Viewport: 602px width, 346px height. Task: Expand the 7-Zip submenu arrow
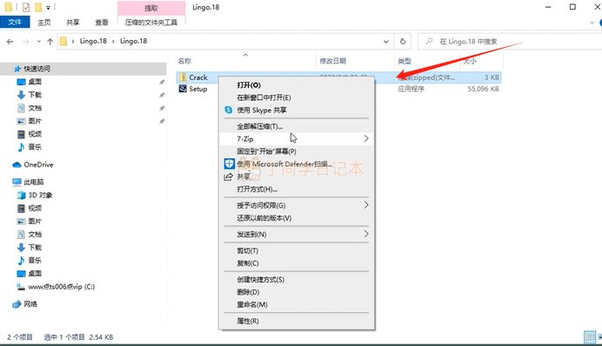point(366,138)
